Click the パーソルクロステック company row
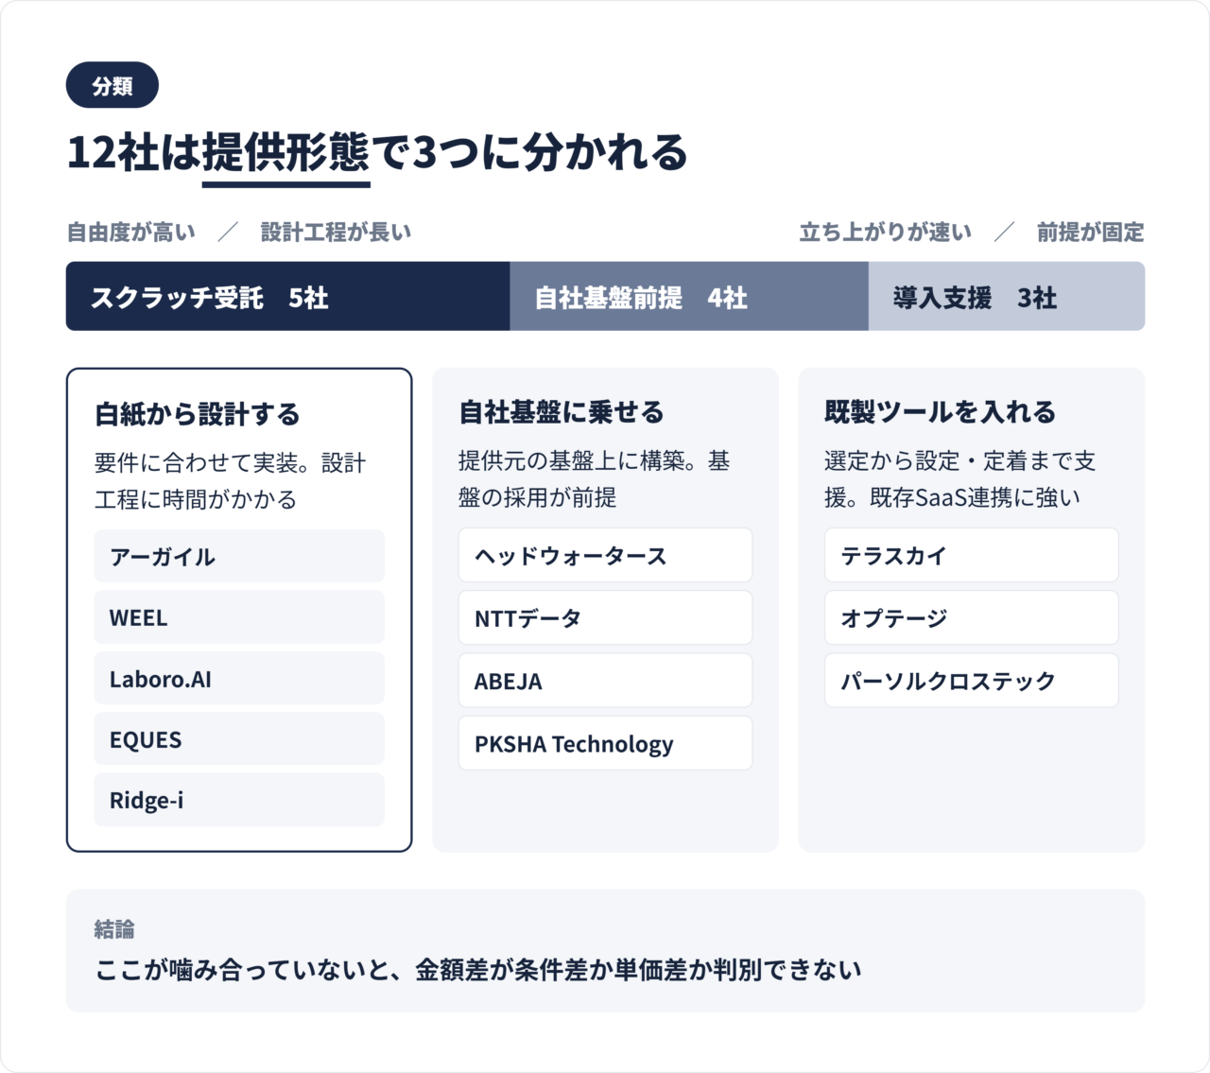 971,681
